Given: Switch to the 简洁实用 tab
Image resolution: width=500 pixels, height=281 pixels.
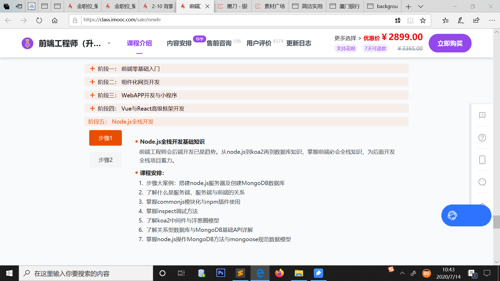Looking at the screenshot, I should pos(308,6).
